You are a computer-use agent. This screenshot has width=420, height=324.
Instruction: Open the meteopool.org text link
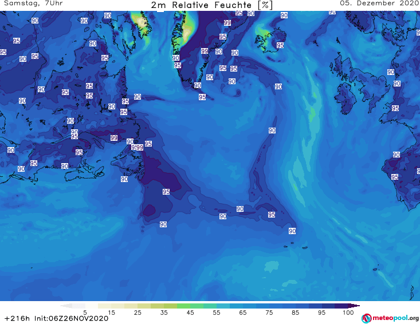[x=395, y=318]
